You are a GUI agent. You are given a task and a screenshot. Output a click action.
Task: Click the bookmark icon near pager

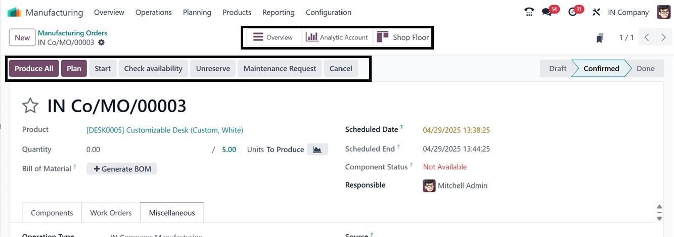pos(600,38)
